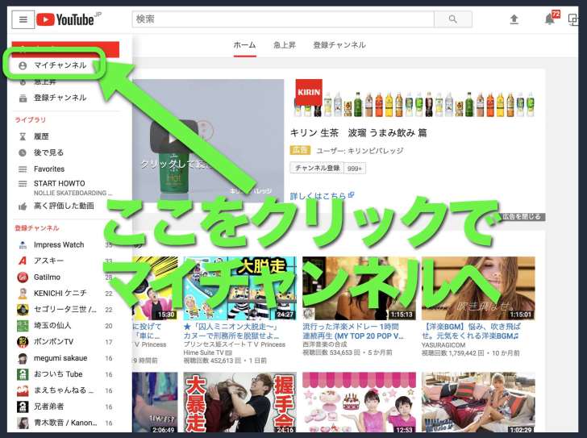Open the Gatilmo channel icon

(x=23, y=277)
